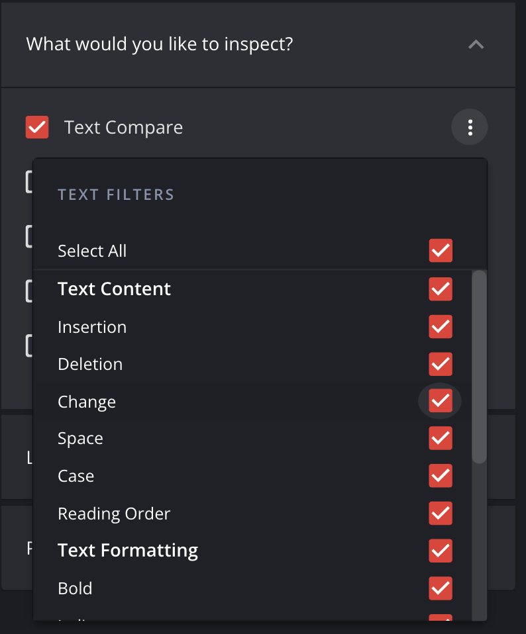Disable the Text Content filter
Viewport: 526px width, 634px height.
441,289
